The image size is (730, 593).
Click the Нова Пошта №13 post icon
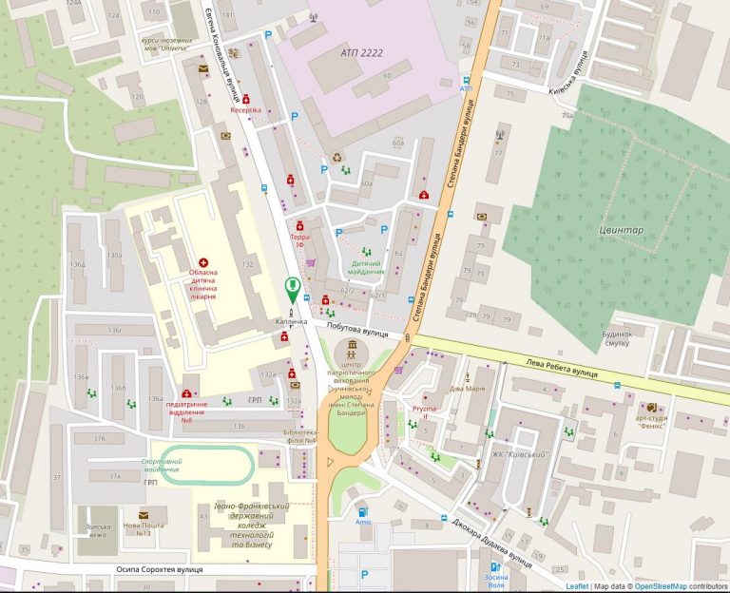[x=144, y=514]
